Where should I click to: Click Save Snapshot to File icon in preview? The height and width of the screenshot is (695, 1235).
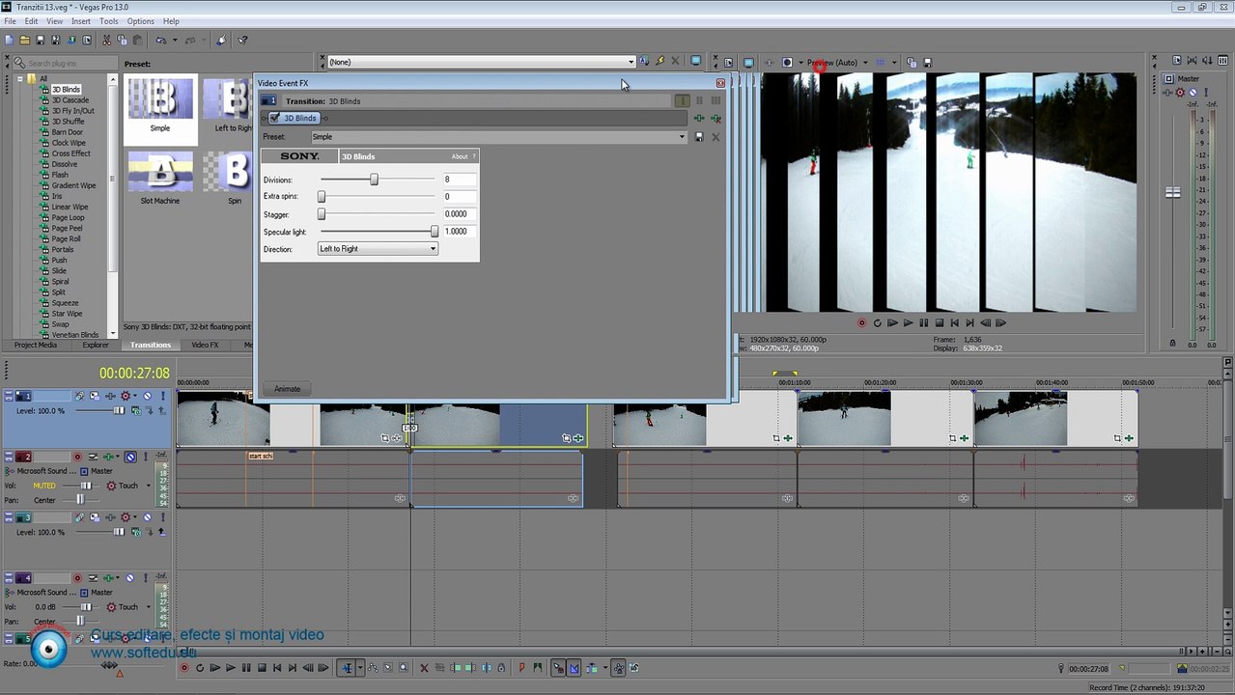[927, 63]
